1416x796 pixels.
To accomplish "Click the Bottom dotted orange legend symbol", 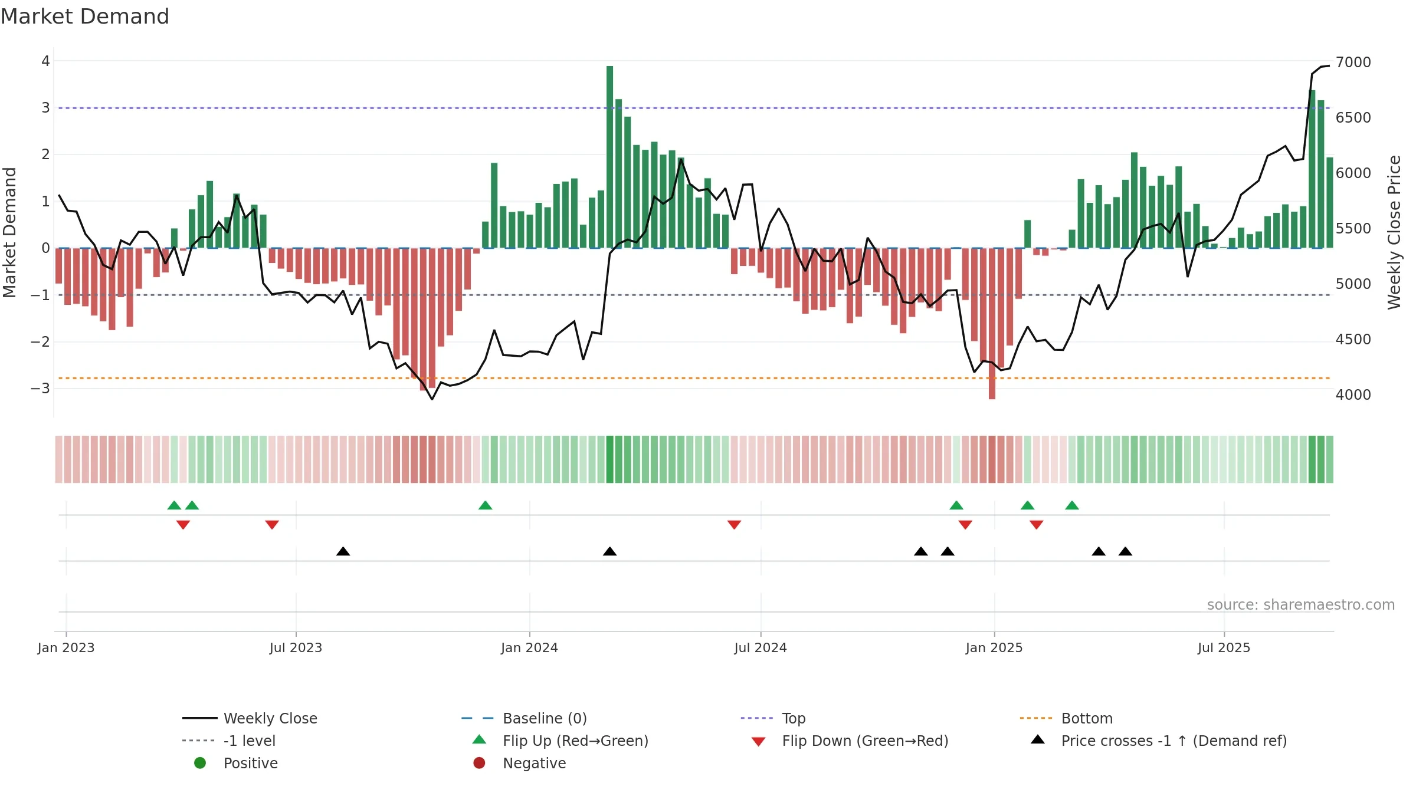I will pos(1035,718).
